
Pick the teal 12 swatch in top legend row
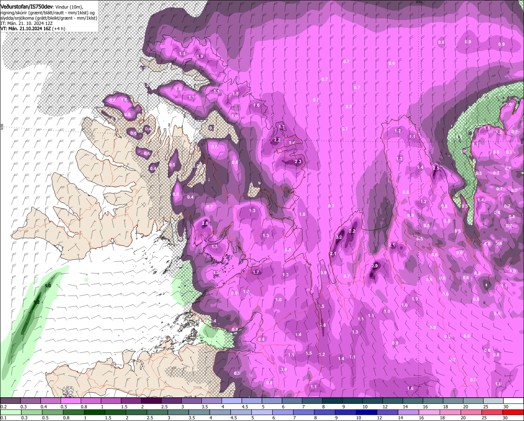[x=393, y=401]
